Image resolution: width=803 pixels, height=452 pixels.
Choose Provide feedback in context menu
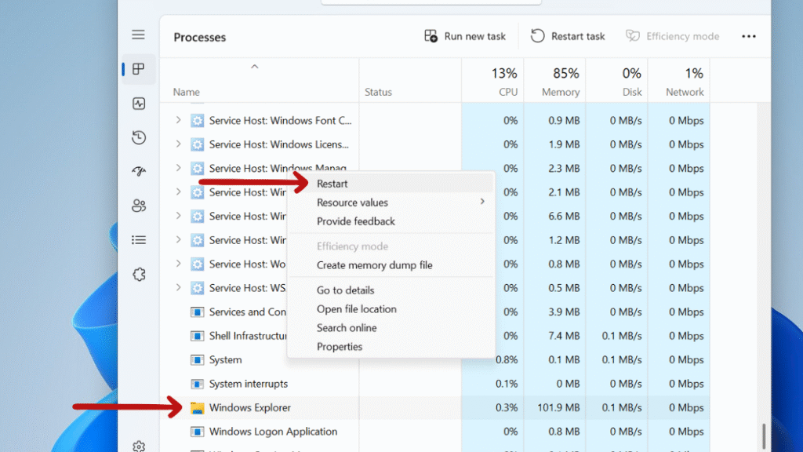click(x=391, y=221)
